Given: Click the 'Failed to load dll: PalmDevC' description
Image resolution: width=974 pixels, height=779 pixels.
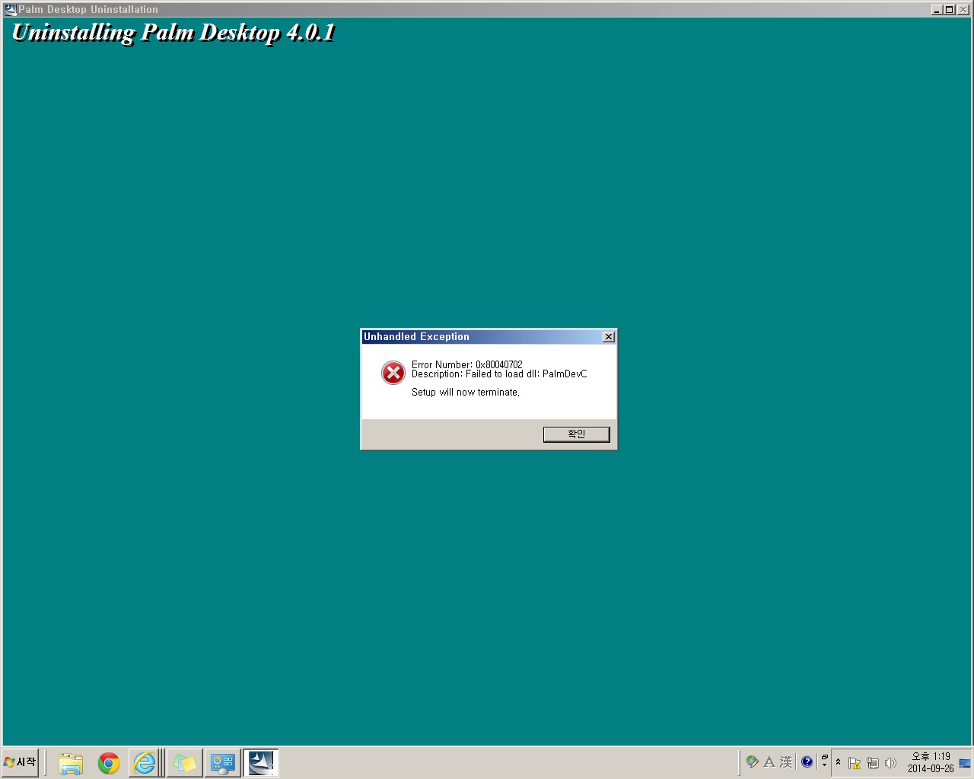Looking at the screenshot, I should (x=499, y=374).
